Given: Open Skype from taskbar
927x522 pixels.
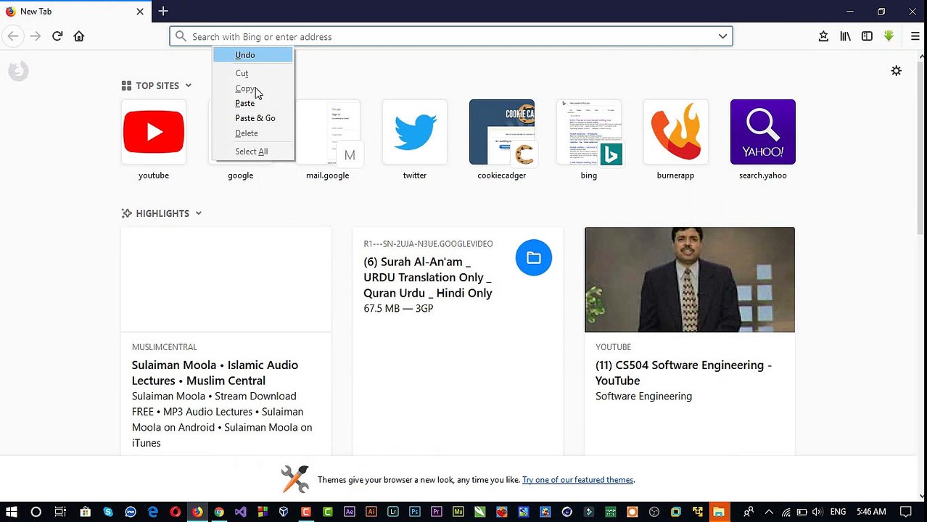Looking at the screenshot, I should click(x=108, y=512).
